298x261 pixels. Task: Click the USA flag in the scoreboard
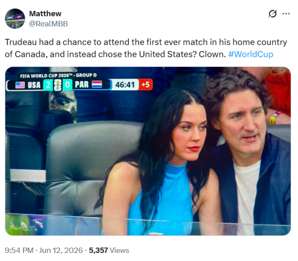click(20, 85)
